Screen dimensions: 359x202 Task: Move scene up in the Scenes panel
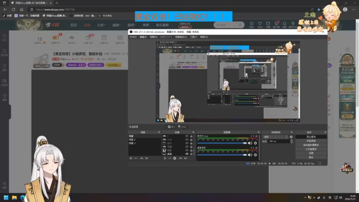(141, 158)
